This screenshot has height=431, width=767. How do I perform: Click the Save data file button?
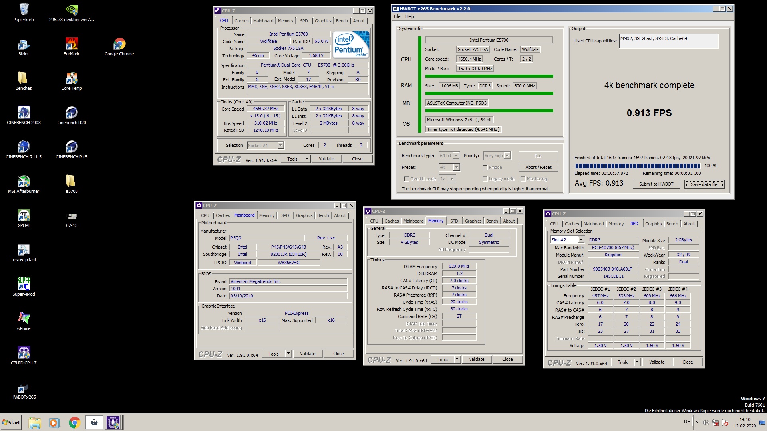[x=704, y=184]
